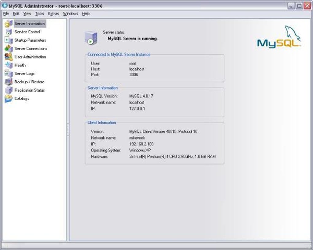Image resolution: width=313 pixels, height=250 pixels.
Task: Click the server running status icon
Action: coord(91,38)
